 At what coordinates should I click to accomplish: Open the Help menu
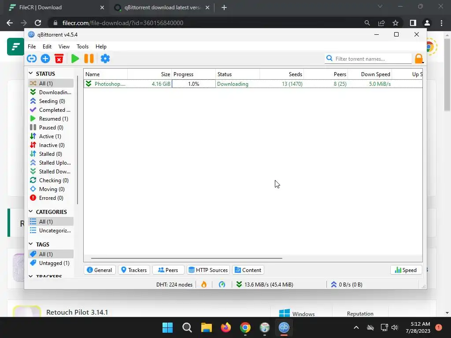point(101,47)
